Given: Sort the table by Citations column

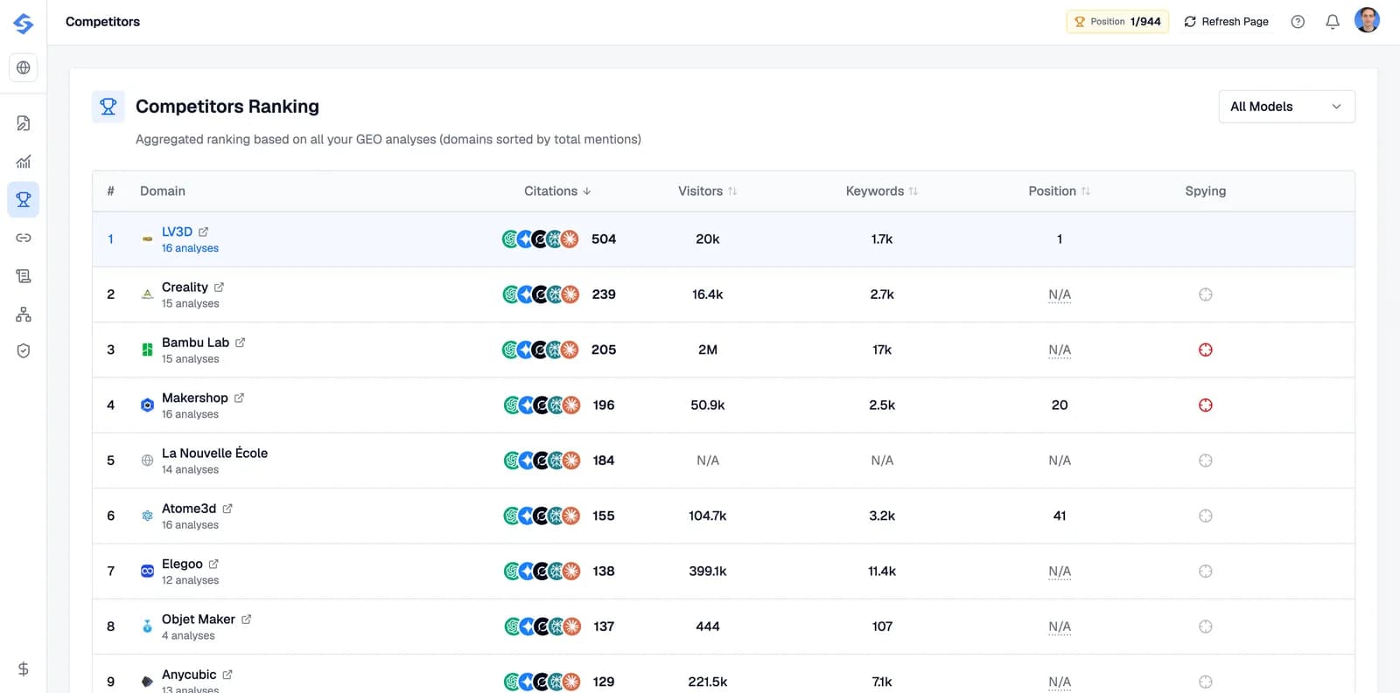Looking at the screenshot, I should 557,191.
